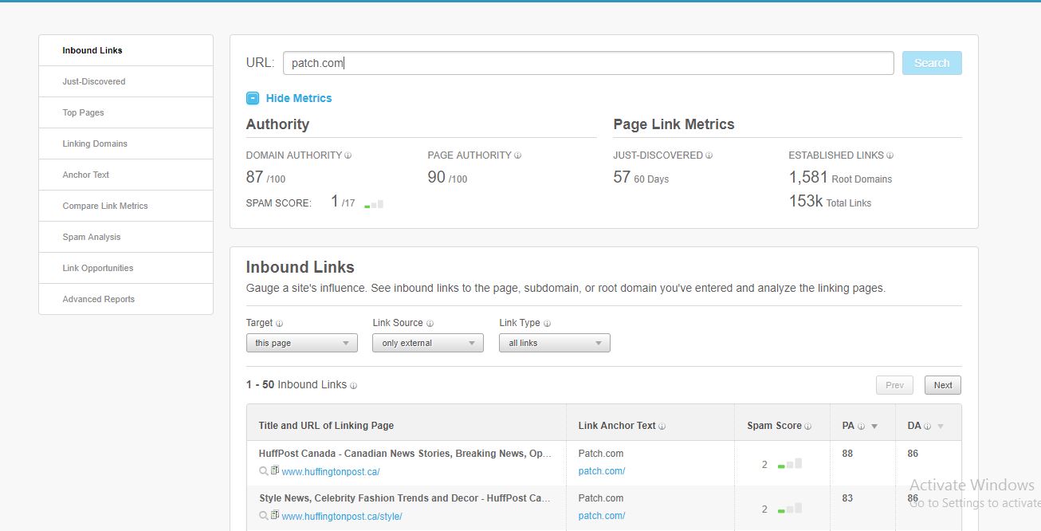Open Top Pages in sidebar
Screen dimensions: 1041x531
pos(84,112)
